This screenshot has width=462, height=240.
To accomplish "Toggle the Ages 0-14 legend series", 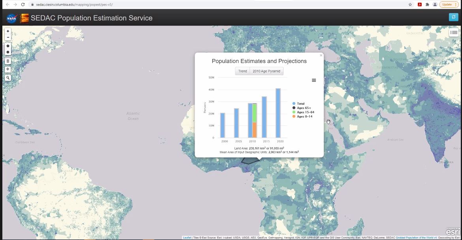I will pos(302,116).
